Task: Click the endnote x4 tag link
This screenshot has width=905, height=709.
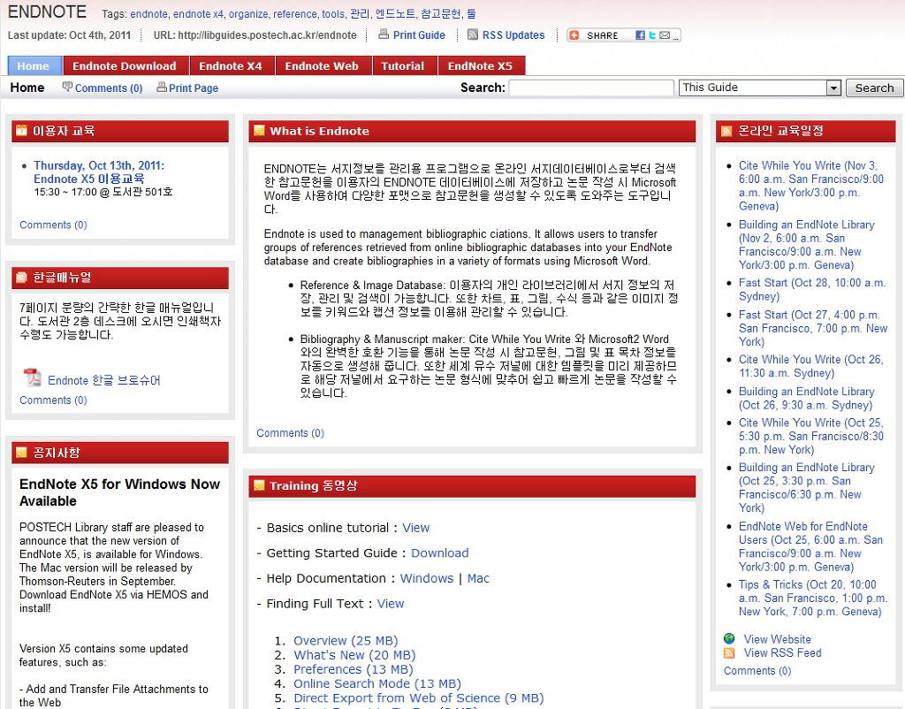Action: click(198, 14)
